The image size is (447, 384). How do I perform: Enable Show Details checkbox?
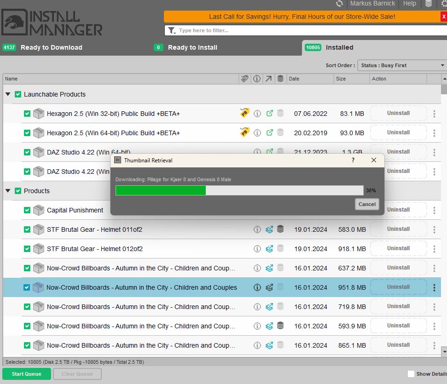pos(411,374)
